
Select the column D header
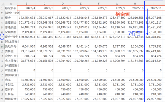[x=63, y=4]
